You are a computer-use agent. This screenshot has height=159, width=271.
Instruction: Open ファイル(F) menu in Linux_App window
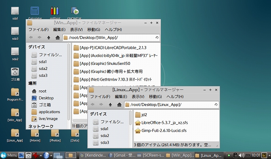(x=100, y=97)
